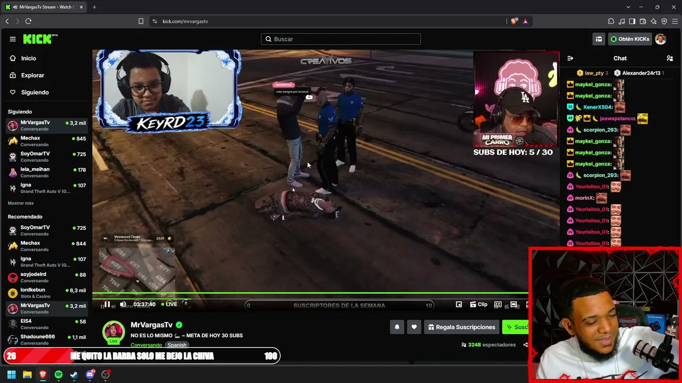
Task: Open the MrVargasTv channel avatar
Action: tap(113, 332)
